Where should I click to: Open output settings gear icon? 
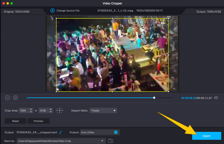click(x=116, y=132)
